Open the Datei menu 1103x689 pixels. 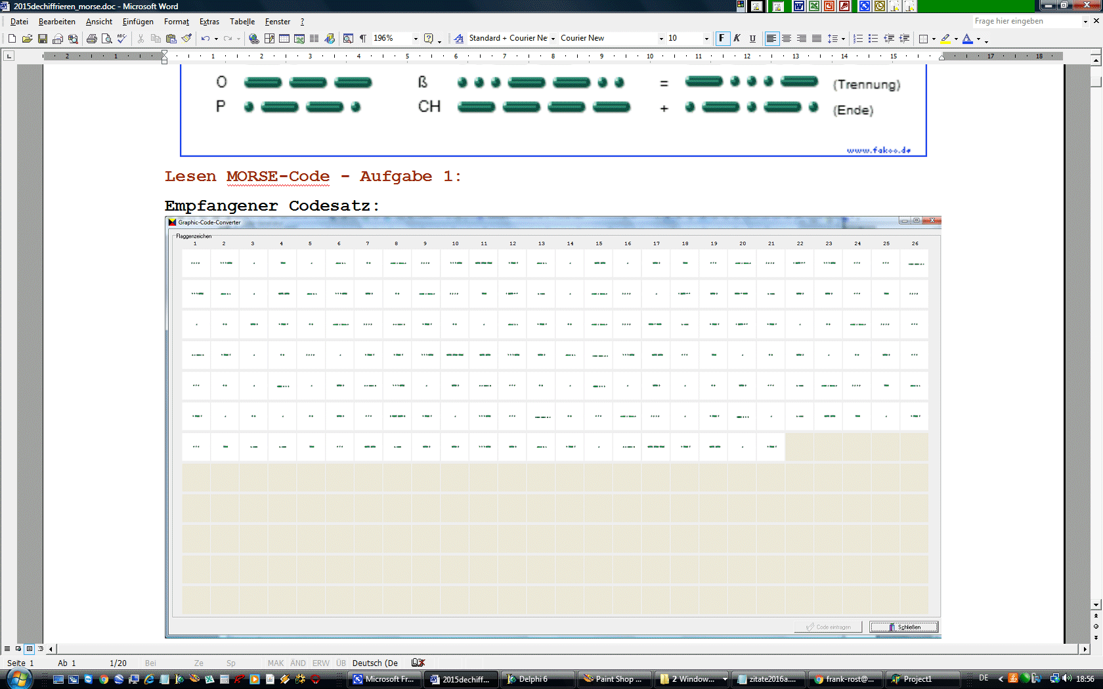(19, 22)
